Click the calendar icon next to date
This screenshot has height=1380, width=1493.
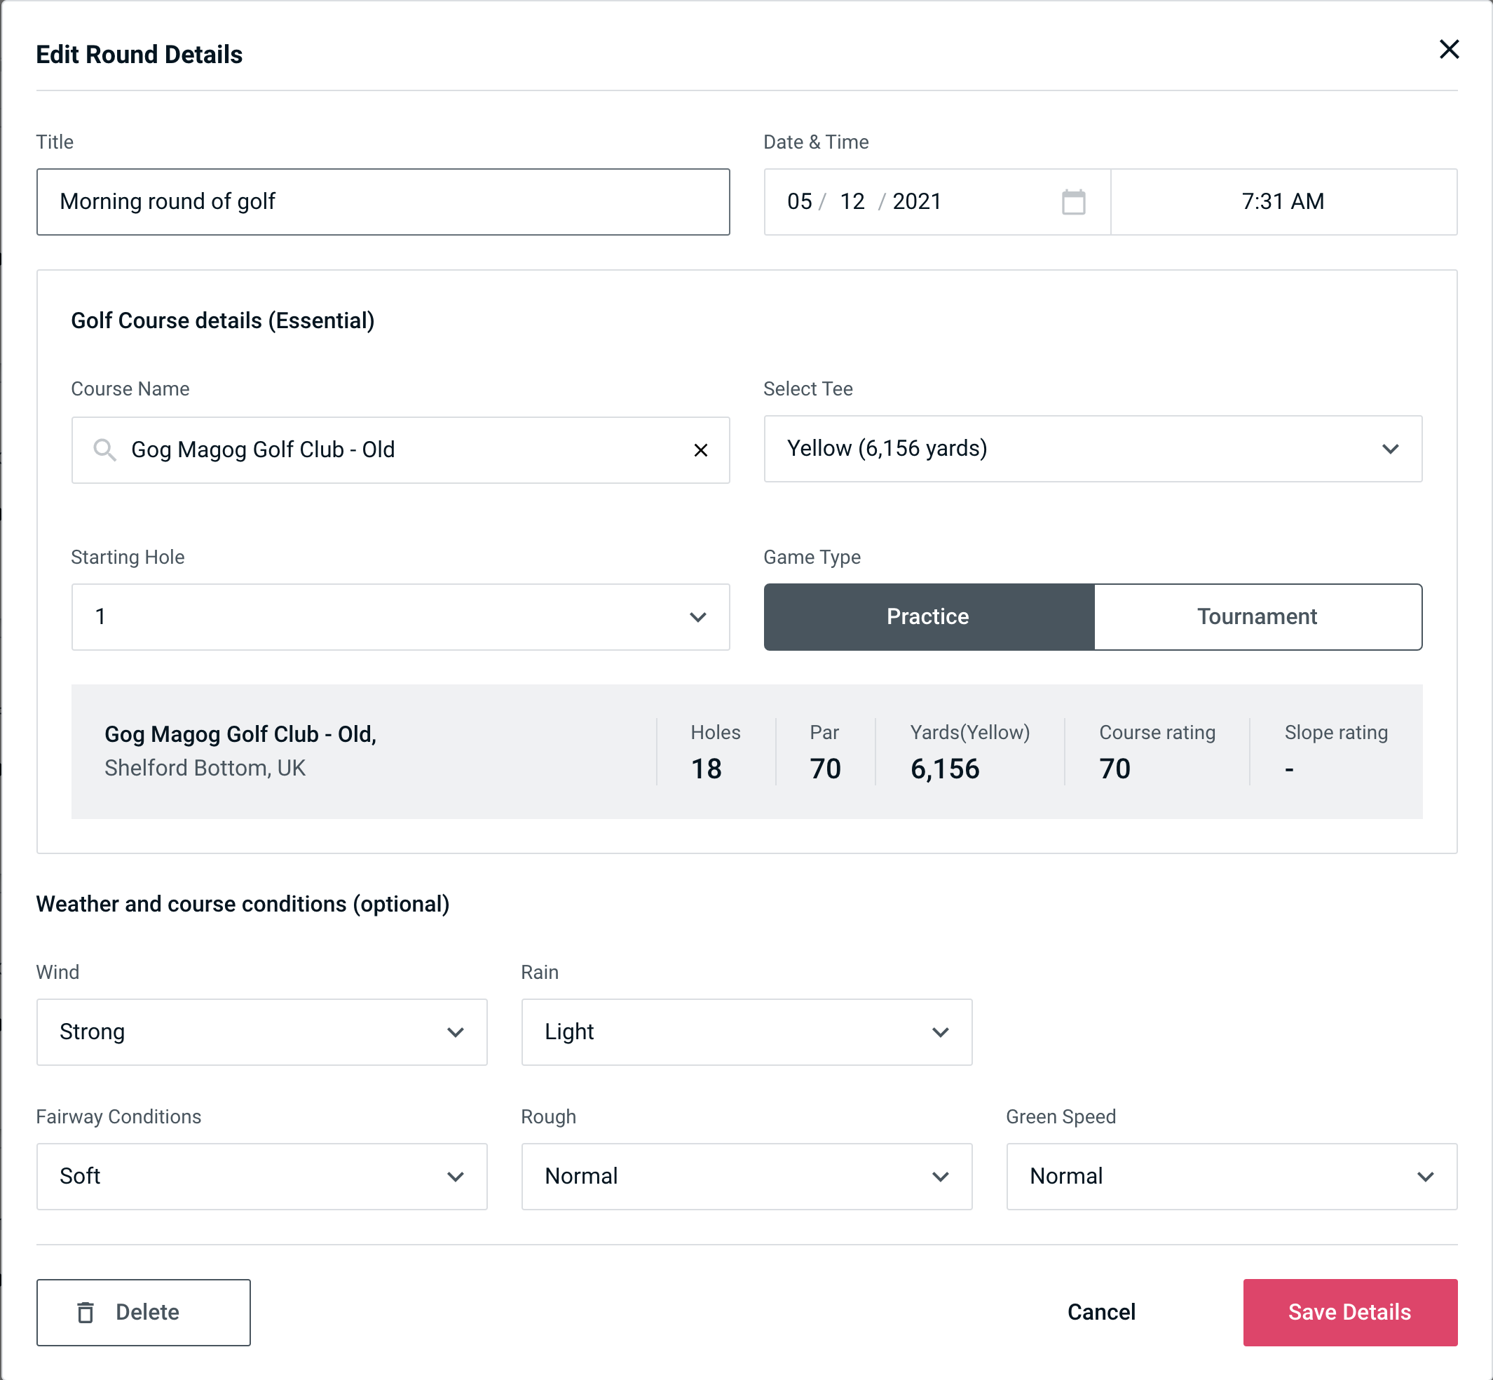pyautogui.click(x=1072, y=202)
